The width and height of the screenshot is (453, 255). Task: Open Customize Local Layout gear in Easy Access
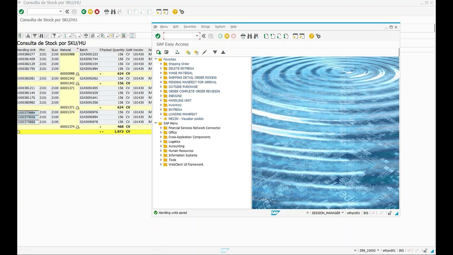[318, 36]
